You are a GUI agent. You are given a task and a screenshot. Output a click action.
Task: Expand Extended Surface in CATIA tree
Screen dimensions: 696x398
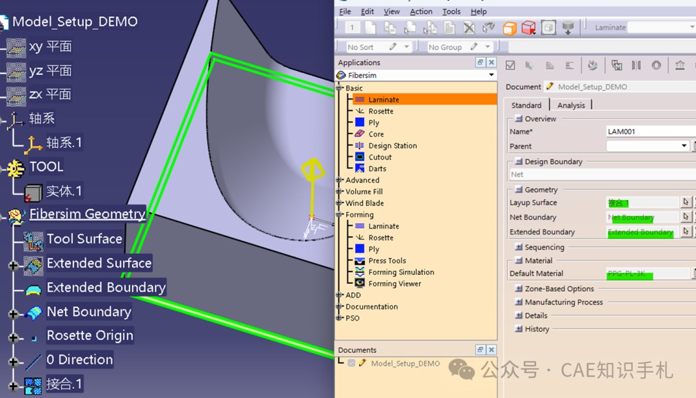[14, 265]
